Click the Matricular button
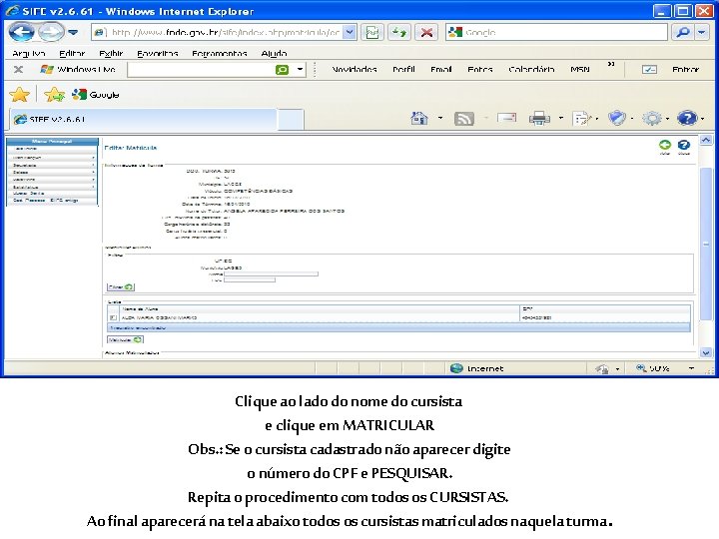 tap(125, 339)
